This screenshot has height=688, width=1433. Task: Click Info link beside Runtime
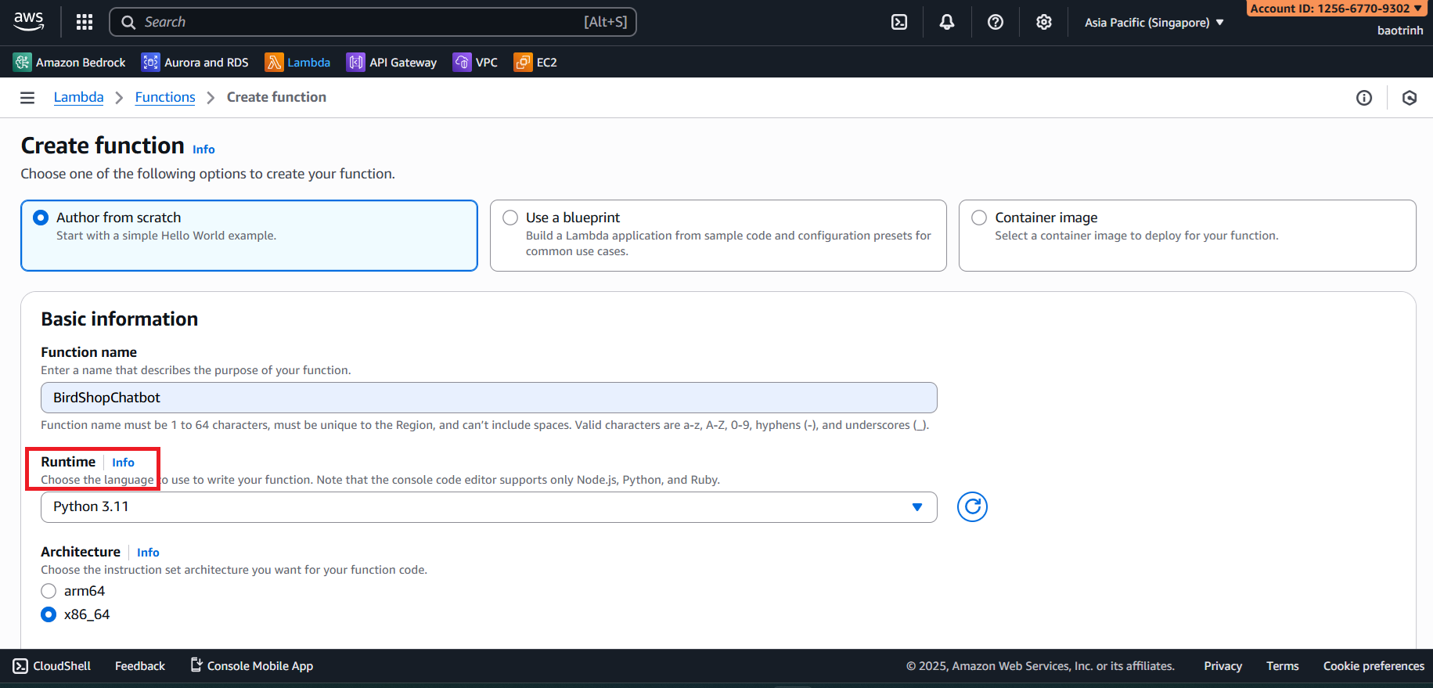(123, 463)
